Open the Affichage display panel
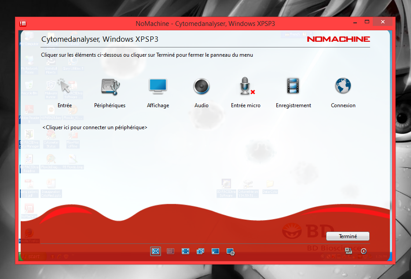 point(158,93)
